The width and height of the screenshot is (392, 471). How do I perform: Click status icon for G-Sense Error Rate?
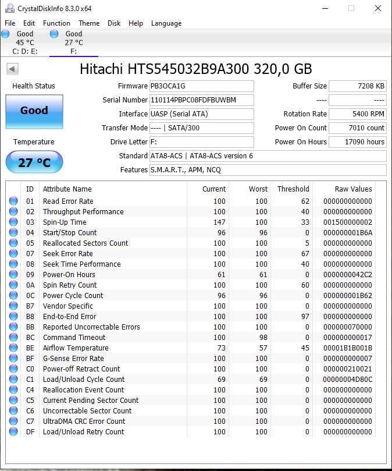click(x=13, y=358)
